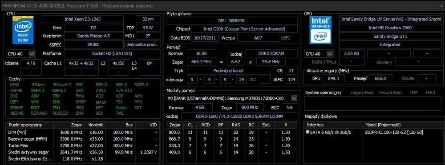This screenshot has width=445, height=165.
Task: Click the module size 4 GB field
Action: [199, 108]
